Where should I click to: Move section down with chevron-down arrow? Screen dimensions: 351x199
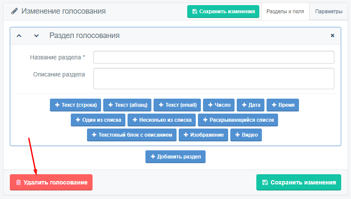point(36,35)
